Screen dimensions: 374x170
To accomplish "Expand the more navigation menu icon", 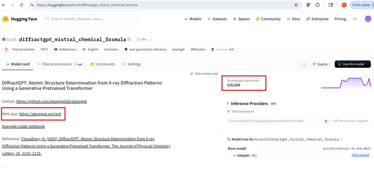I will pyautogui.click(x=354, y=19).
